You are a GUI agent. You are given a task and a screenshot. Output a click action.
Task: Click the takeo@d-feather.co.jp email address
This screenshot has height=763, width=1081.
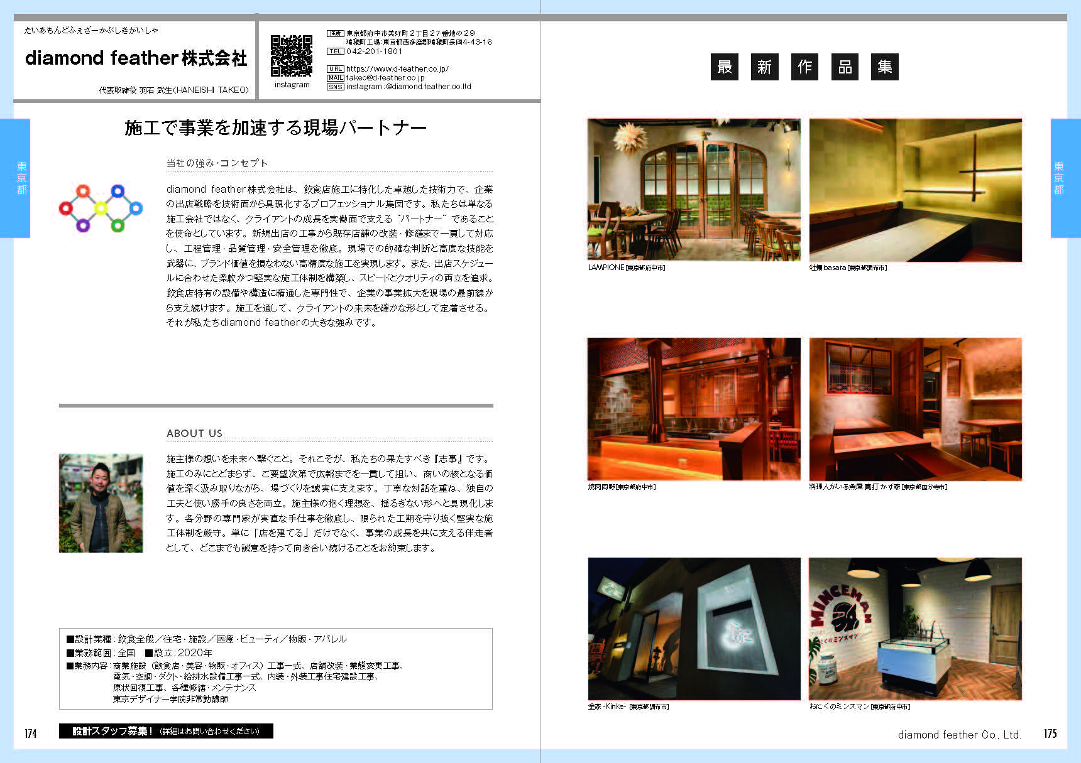385,78
